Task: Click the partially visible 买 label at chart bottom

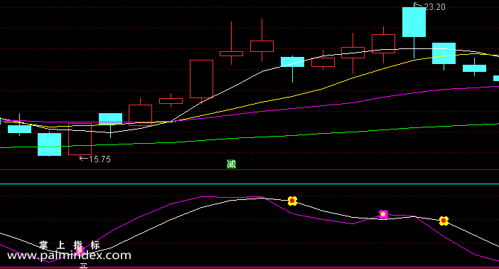Action: [84, 266]
